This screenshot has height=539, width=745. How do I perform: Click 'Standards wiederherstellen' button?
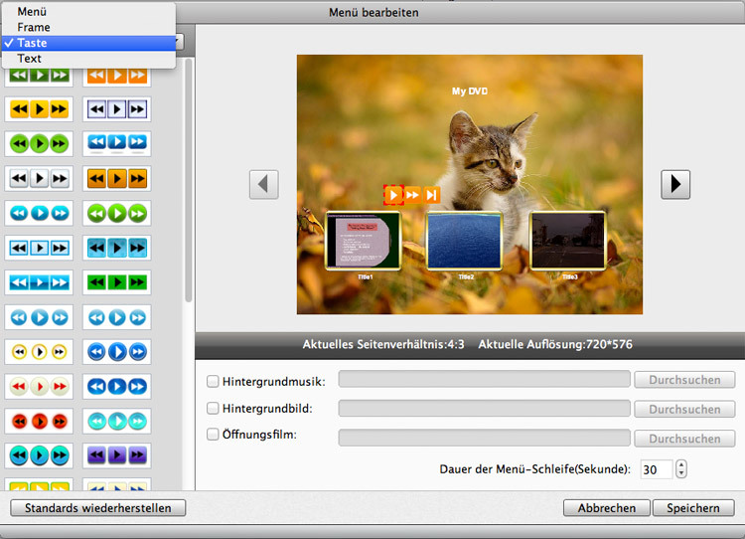(x=97, y=508)
